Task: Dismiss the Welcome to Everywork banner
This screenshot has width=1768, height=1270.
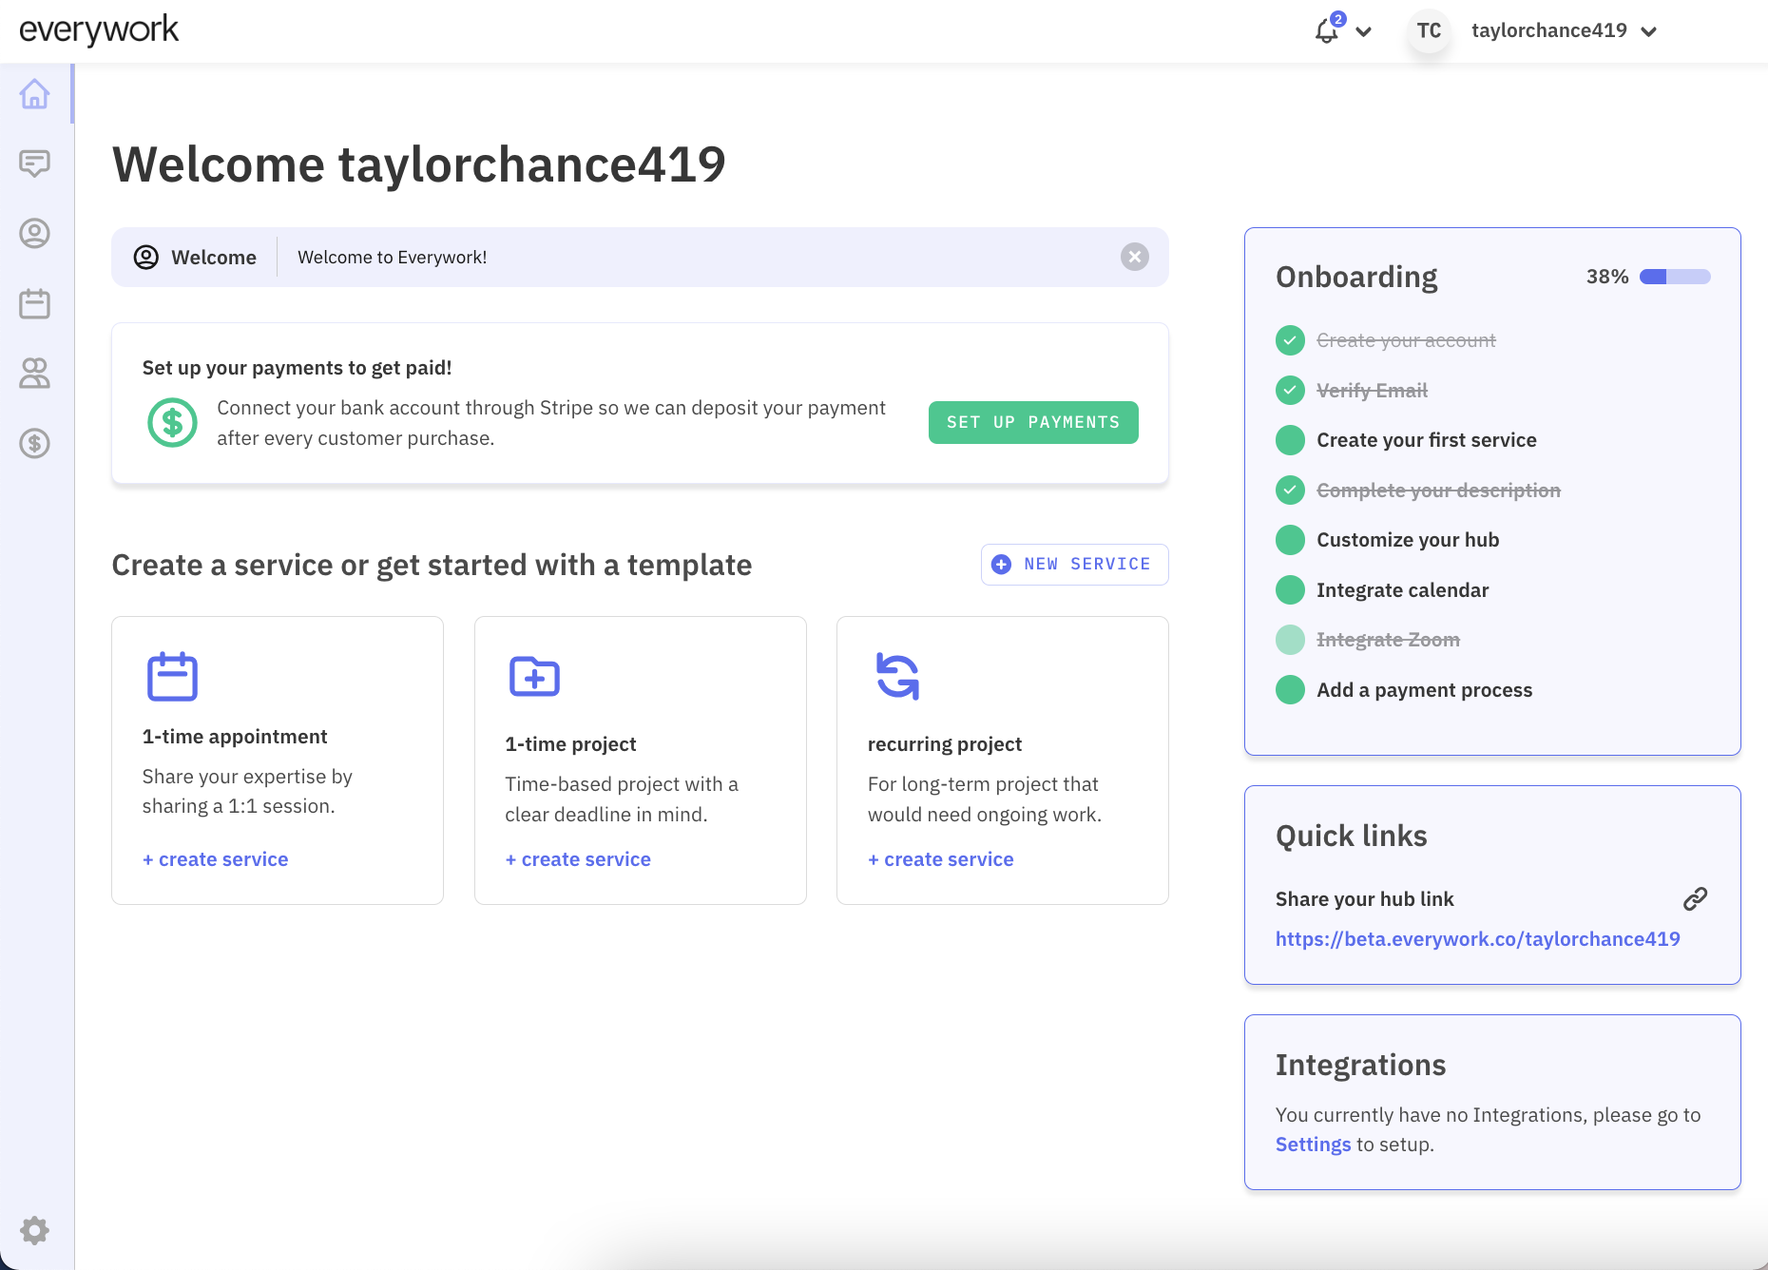Action: 1134,257
